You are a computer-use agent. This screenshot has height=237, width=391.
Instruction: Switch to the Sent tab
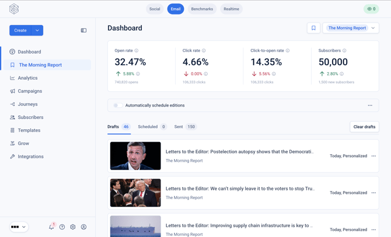(185, 126)
